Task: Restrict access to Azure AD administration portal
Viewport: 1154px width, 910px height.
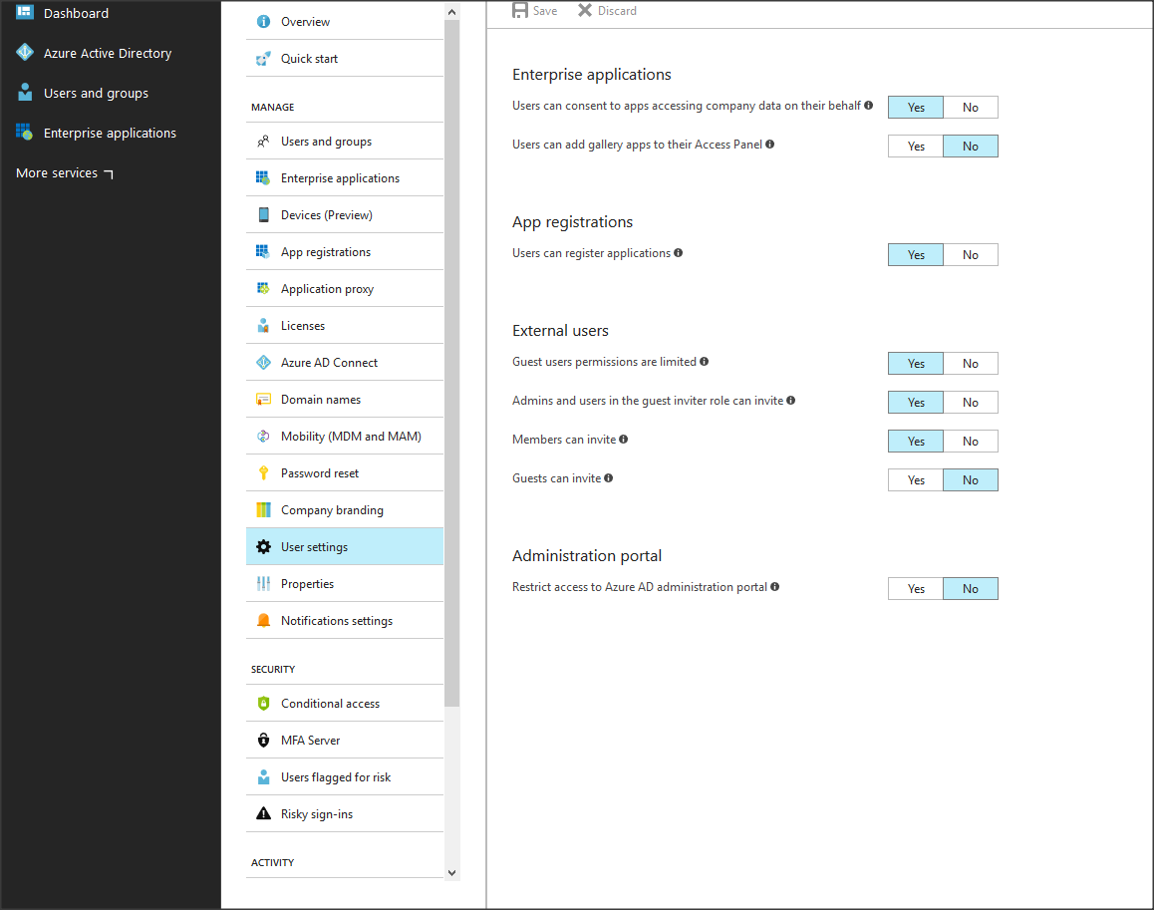Action: (915, 588)
